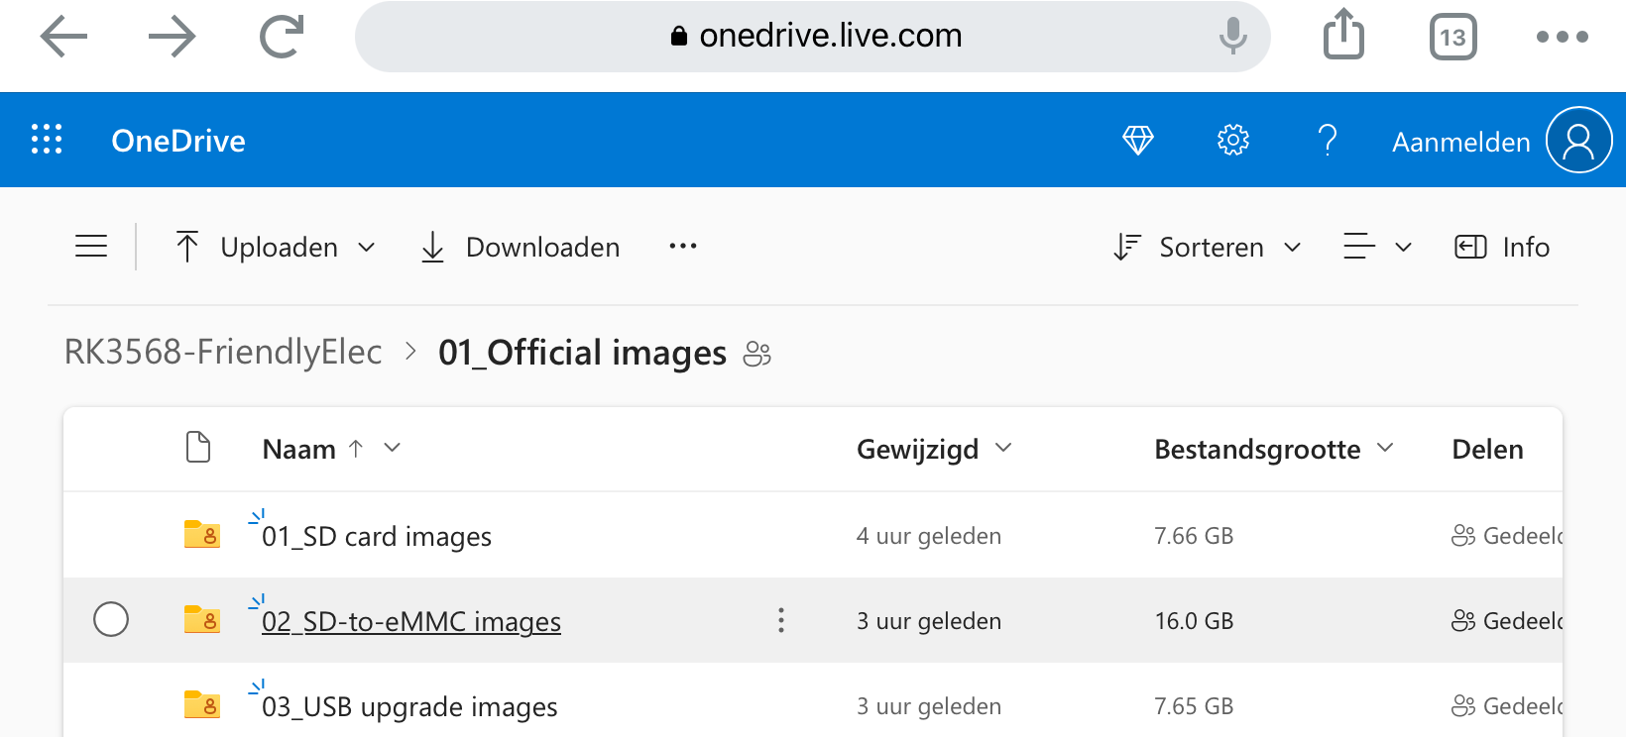The height and width of the screenshot is (737, 1626).
Task: Open the Sorteren sort dropdown
Action: tap(1208, 247)
